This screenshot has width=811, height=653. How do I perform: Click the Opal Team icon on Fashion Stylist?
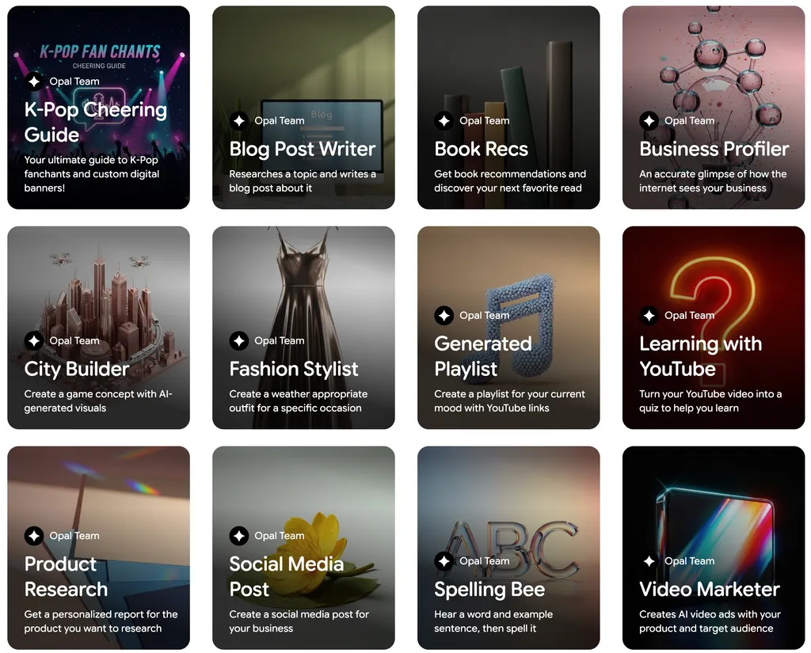pos(239,341)
